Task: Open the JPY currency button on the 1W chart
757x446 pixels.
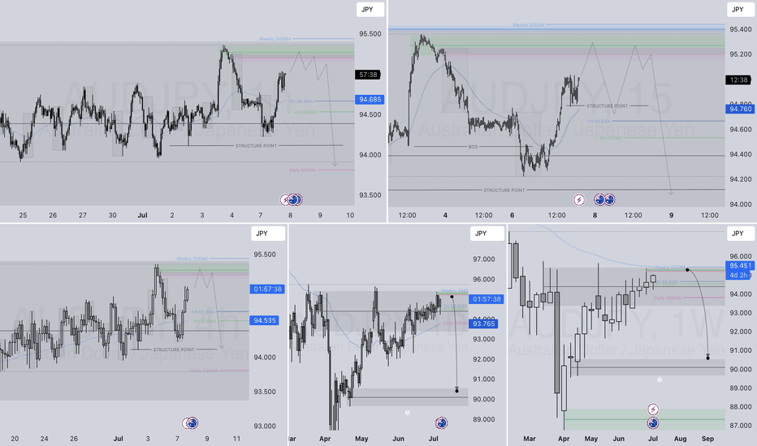Action: click(x=741, y=234)
